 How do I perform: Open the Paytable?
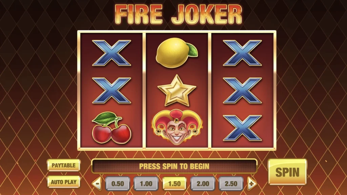[64, 165]
